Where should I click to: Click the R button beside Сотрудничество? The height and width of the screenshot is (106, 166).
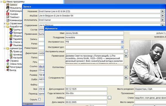[126, 78]
